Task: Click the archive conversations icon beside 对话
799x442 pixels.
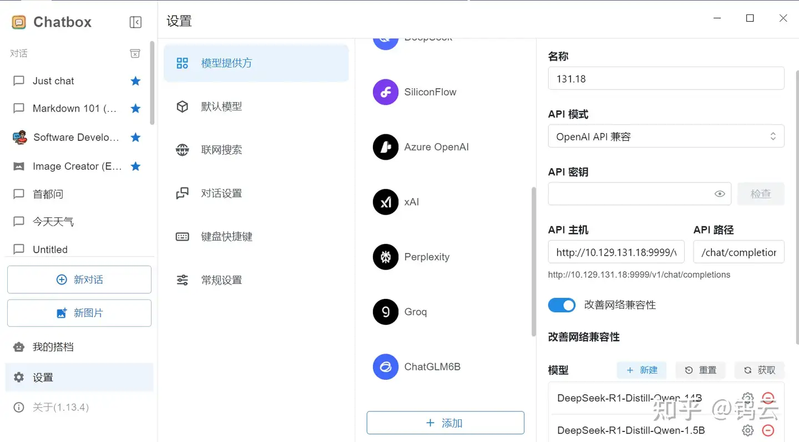Action: click(x=135, y=53)
